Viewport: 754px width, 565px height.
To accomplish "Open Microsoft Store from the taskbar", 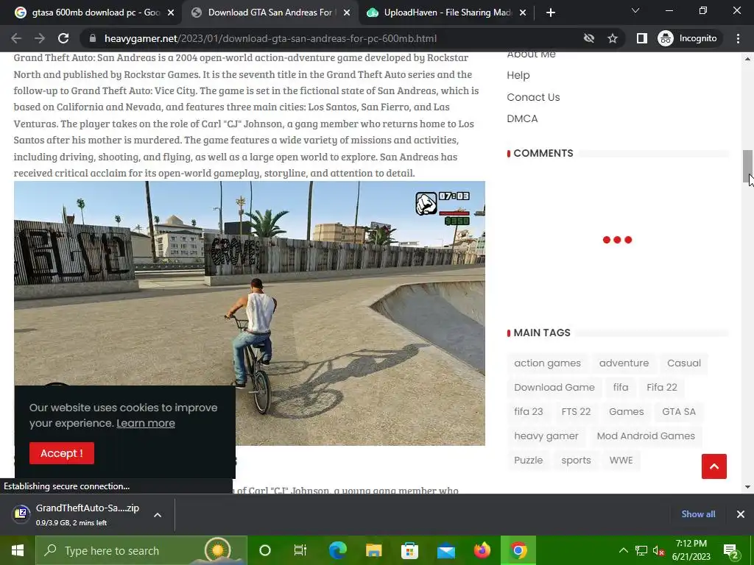I will (409, 550).
